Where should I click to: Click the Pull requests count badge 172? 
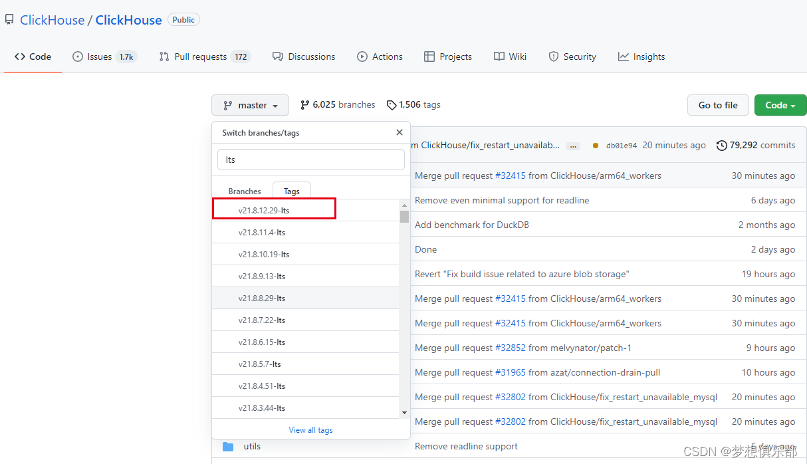pyautogui.click(x=241, y=57)
